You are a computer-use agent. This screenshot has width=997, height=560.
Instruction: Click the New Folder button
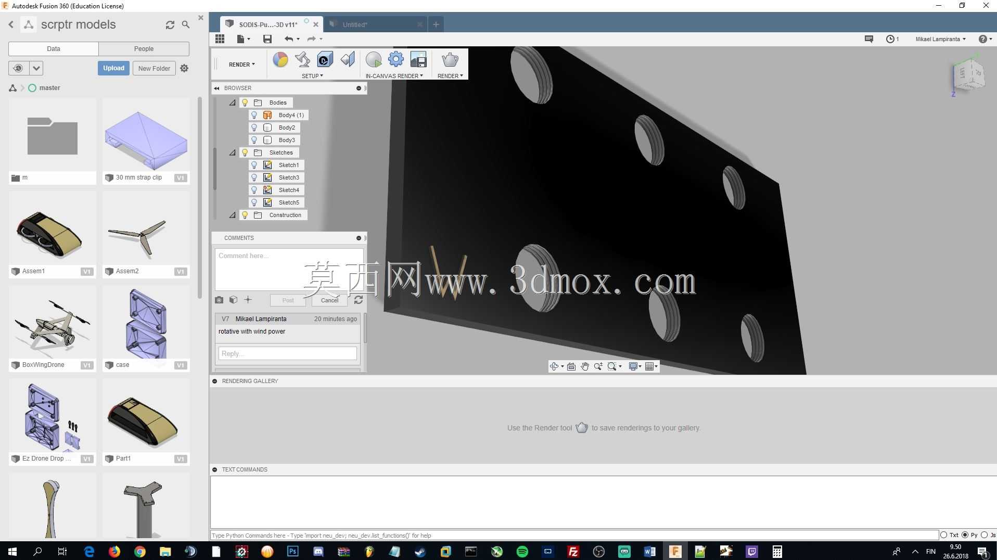point(154,68)
